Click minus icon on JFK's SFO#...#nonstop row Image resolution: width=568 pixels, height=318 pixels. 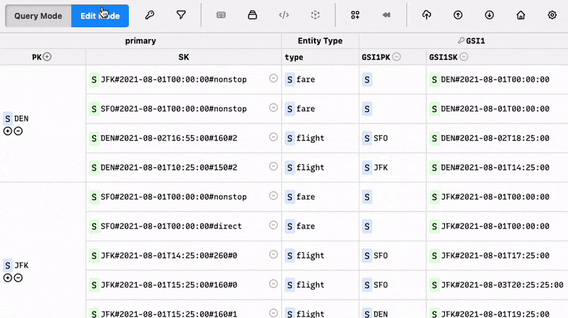tap(273, 195)
